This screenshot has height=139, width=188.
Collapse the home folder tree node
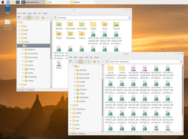pyautogui.click(x=19, y=42)
